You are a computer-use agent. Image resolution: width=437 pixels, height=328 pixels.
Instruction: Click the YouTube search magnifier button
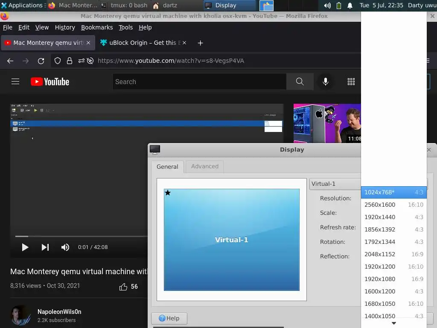[x=300, y=82]
